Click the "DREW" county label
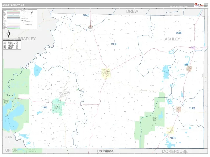This screenshot has height=157, width=210. point(132,11)
